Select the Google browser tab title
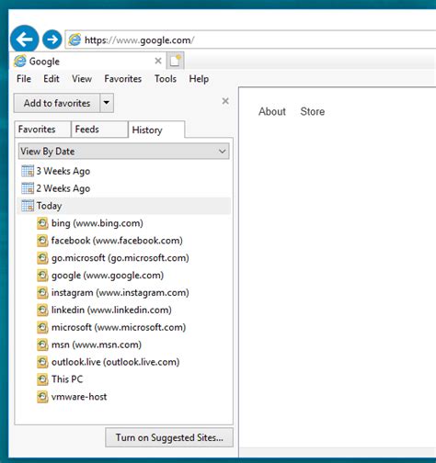The height and width of the screenshot is (463, 436). pyautogui.click(x=44, y=62)
